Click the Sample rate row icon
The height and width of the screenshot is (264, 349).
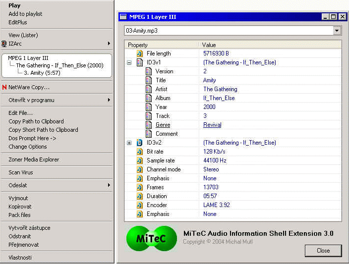coord(140,160)
